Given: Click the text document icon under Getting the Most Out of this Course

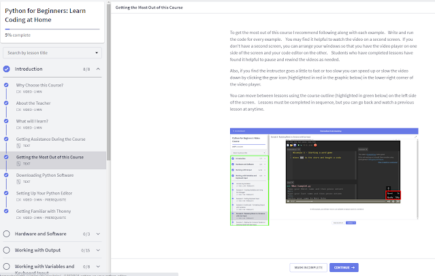Looking at the screenshot, I should (x=18, y=164).
